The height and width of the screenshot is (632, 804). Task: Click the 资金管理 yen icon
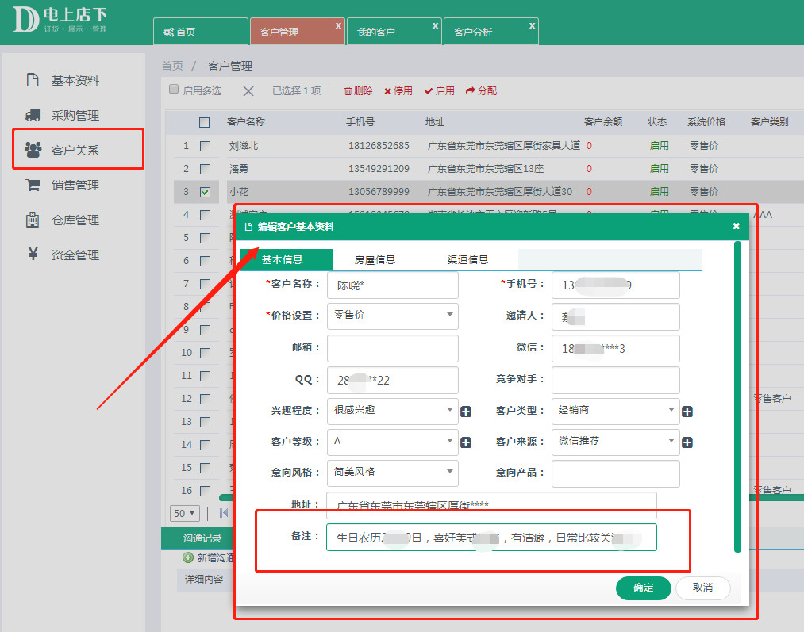pos(33,255)
